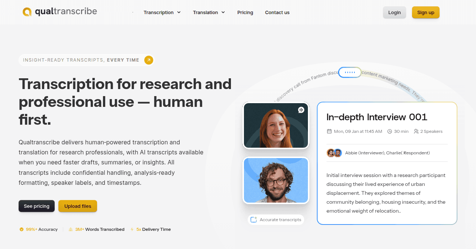
Task: Click the Login button
Action: point(395,12)
